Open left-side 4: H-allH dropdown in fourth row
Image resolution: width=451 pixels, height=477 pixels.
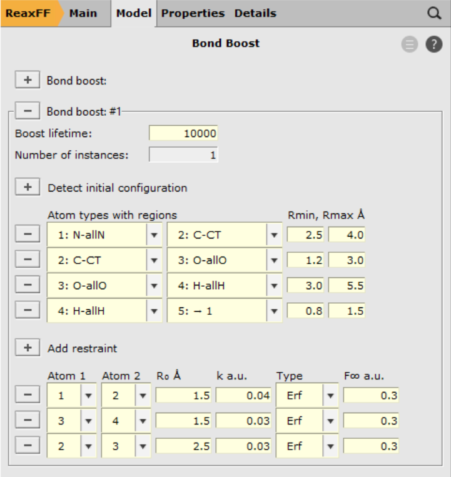tap(104, 311)
